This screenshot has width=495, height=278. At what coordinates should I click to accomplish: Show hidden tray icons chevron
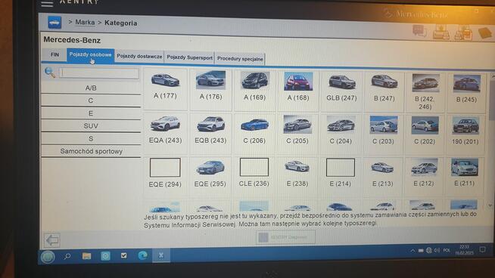412,251
